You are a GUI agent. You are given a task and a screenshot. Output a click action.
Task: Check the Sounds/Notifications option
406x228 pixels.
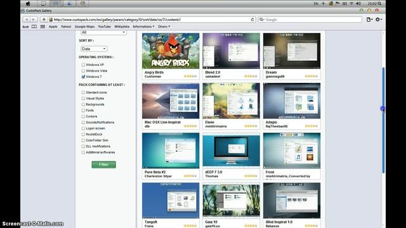pos(83,122)
